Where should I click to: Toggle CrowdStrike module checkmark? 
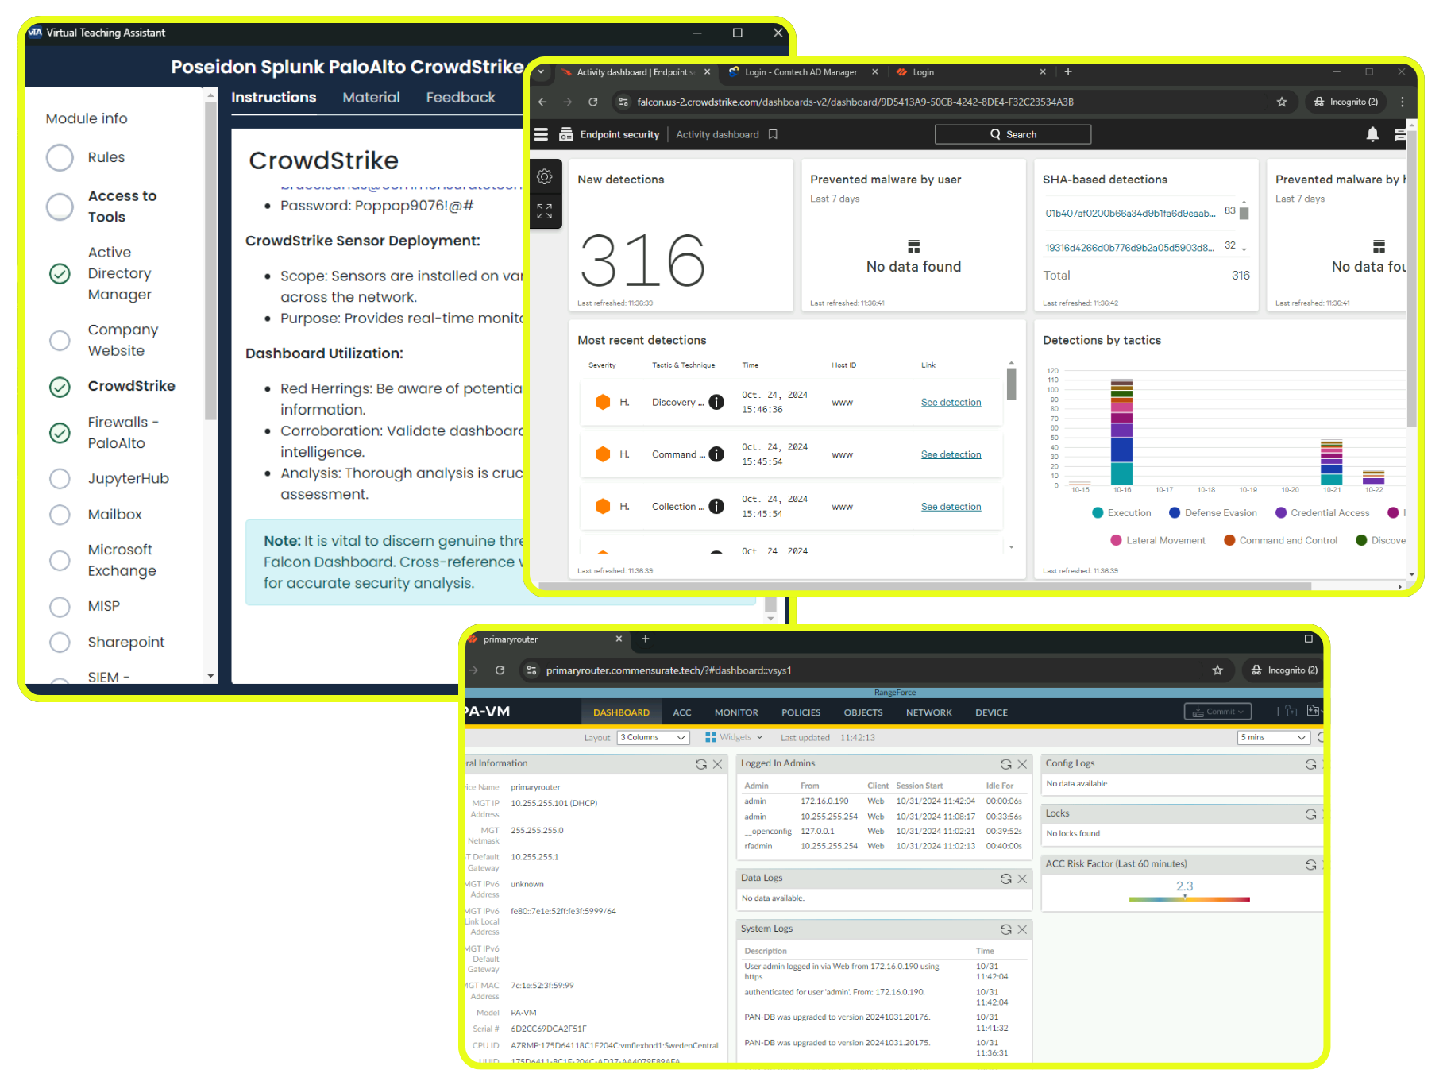(x=60, y=387)
